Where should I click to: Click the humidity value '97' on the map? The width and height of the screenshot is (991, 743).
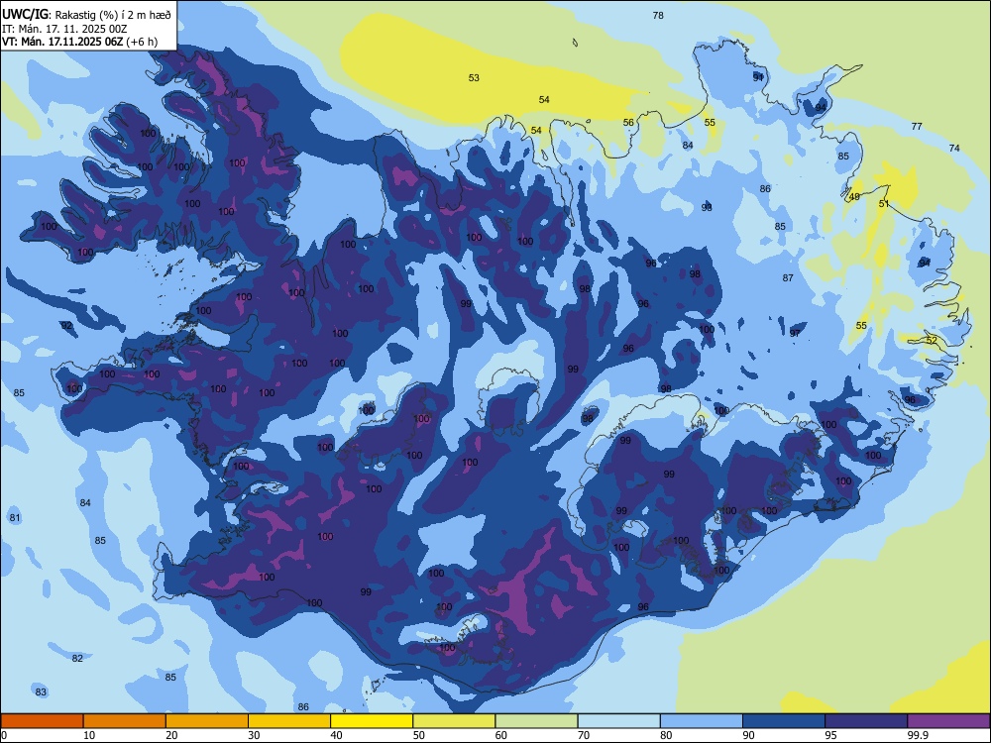[x=795, y=333]
